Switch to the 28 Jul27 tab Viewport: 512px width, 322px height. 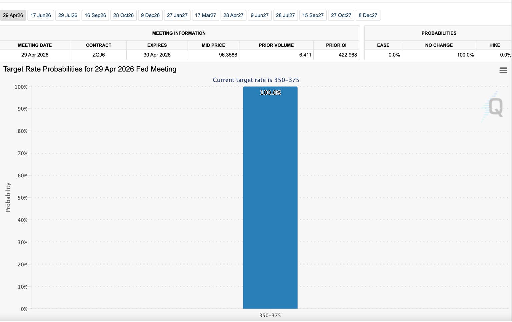click(285, 15)
